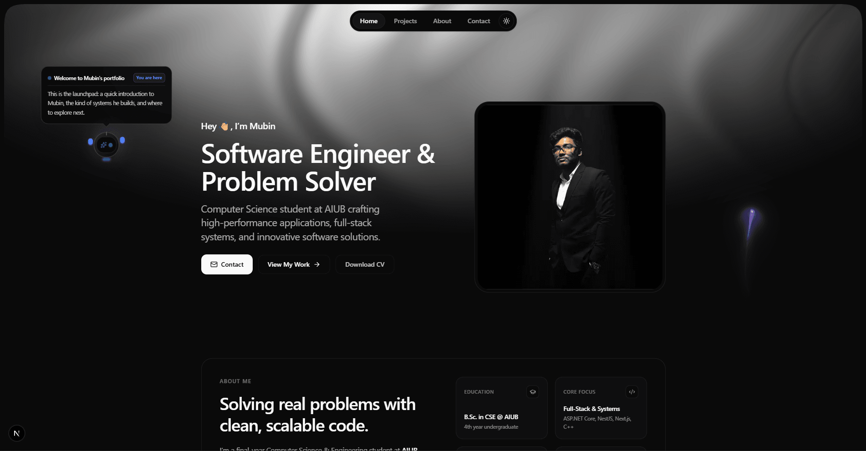Click the Computer Science student at AIUB paragraph
Image resolution: width=866 pixels, height=451 pixels.
(x=290, y=223)
